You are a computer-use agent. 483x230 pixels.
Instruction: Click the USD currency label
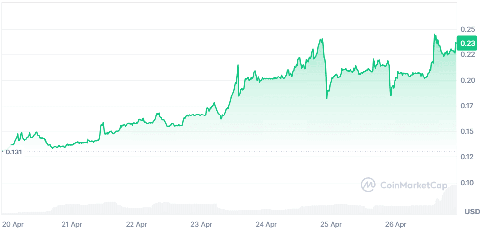472,212
